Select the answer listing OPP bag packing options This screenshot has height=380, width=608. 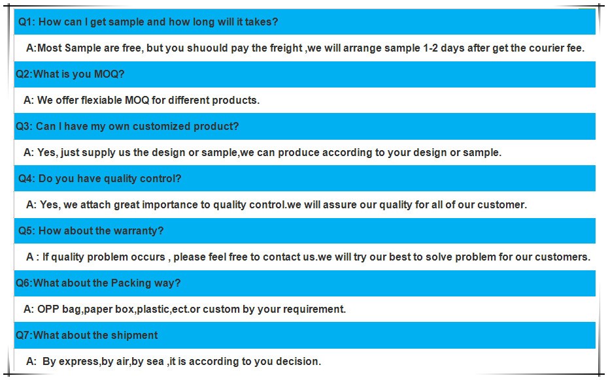pyautogui.click(x=184, y=309)
